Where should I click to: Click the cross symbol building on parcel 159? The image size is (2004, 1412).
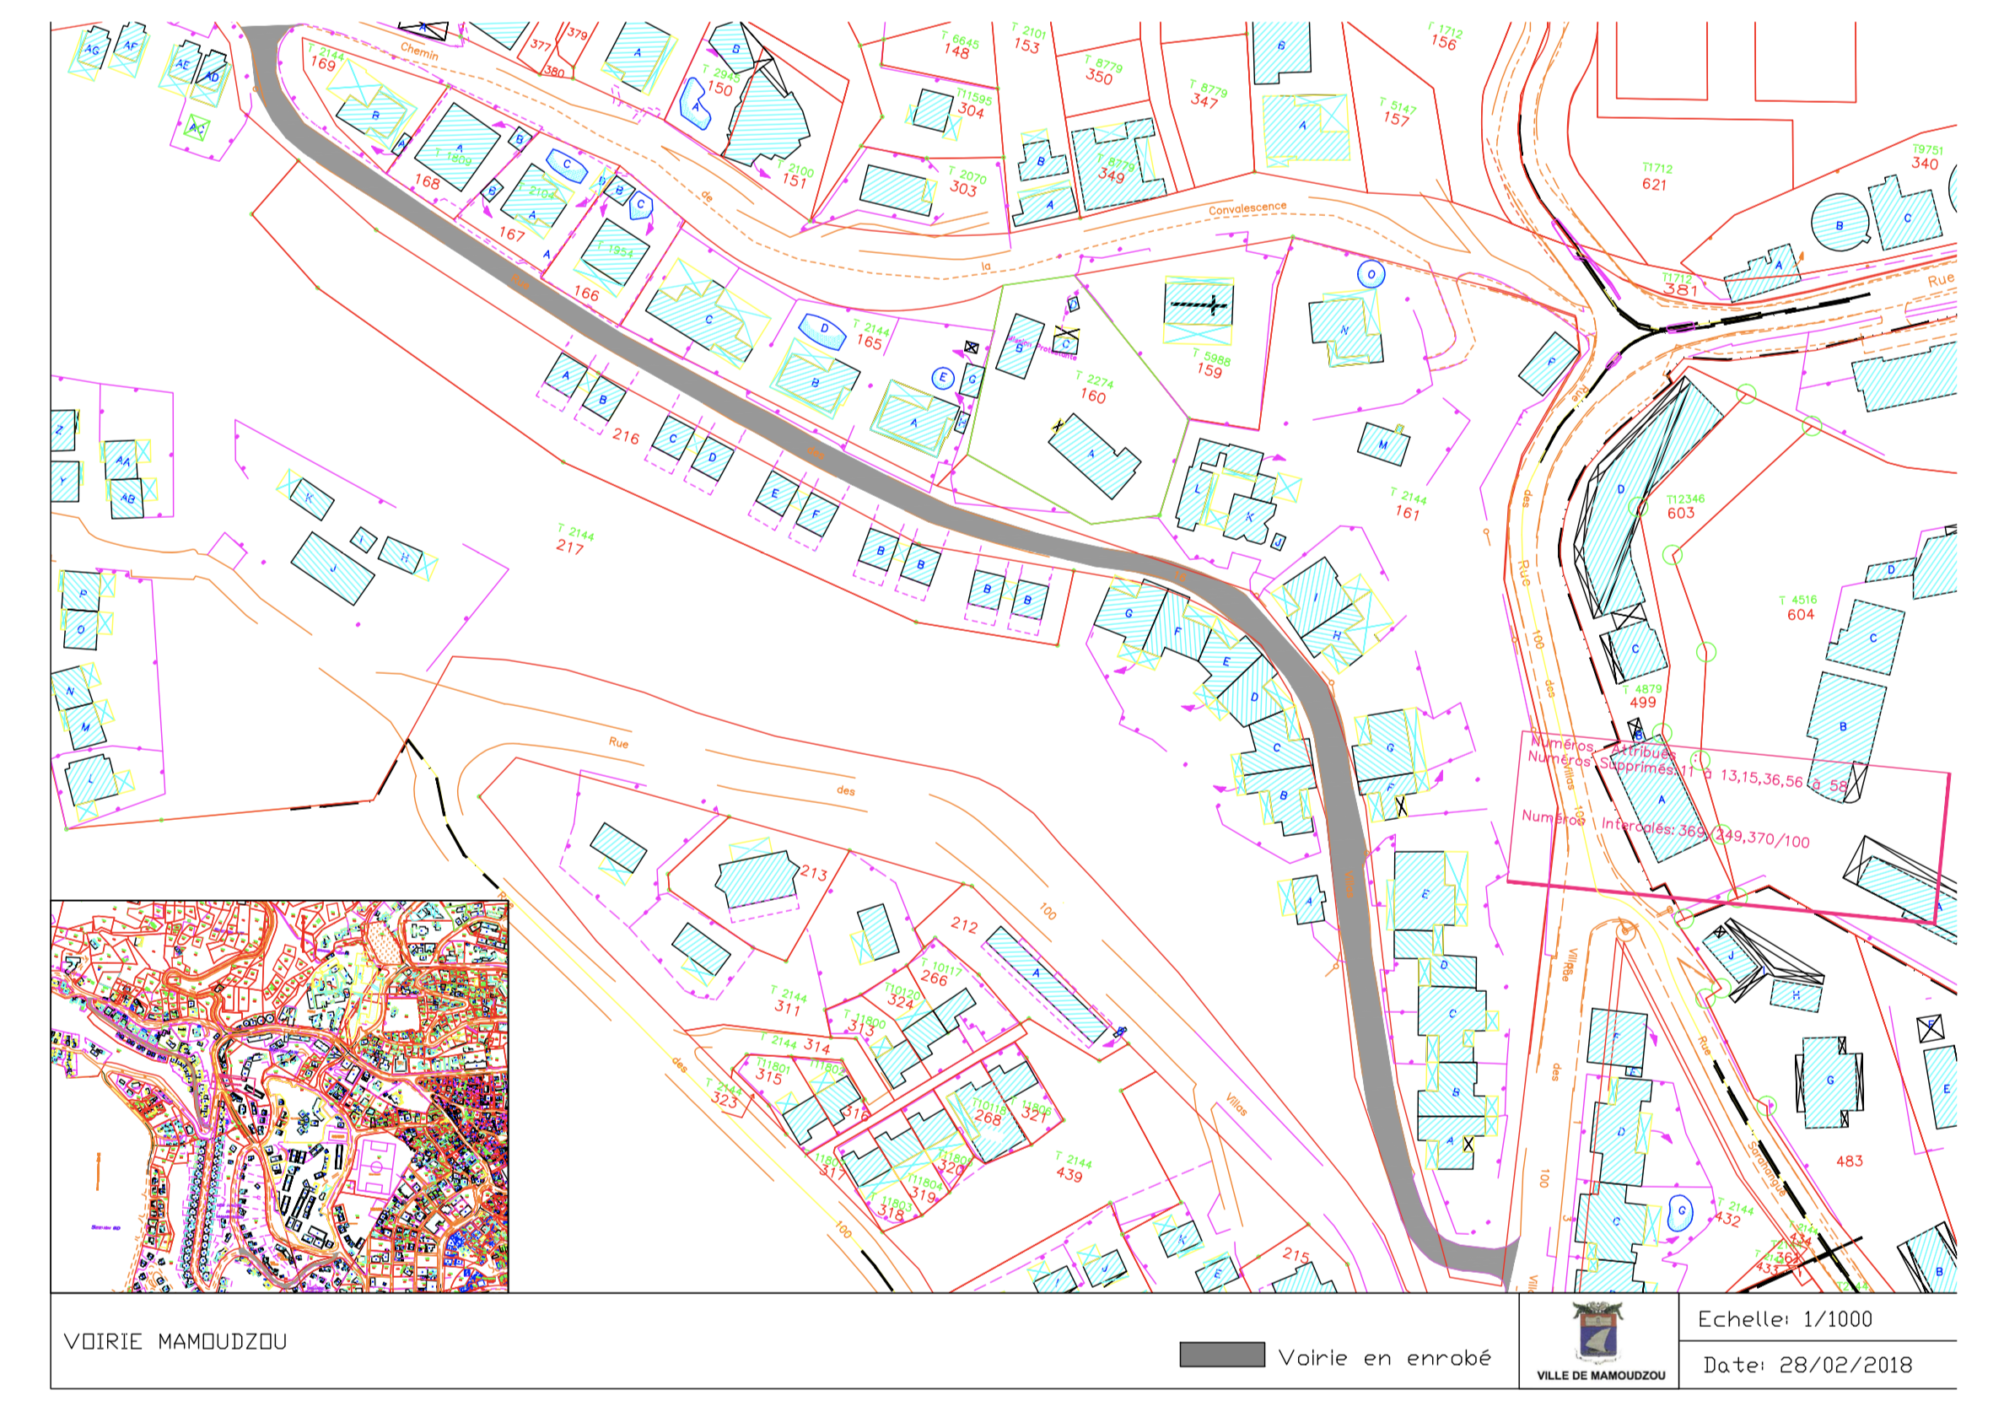(x=1199, y=304)
